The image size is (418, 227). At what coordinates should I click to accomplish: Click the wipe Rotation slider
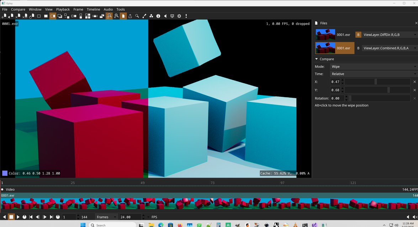[x=380, y=98]
